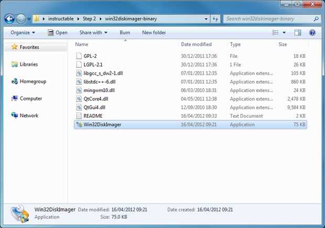Click the QtGui4.dll icon
Viewport: 325px width, 228px height.
coord(79,107)
